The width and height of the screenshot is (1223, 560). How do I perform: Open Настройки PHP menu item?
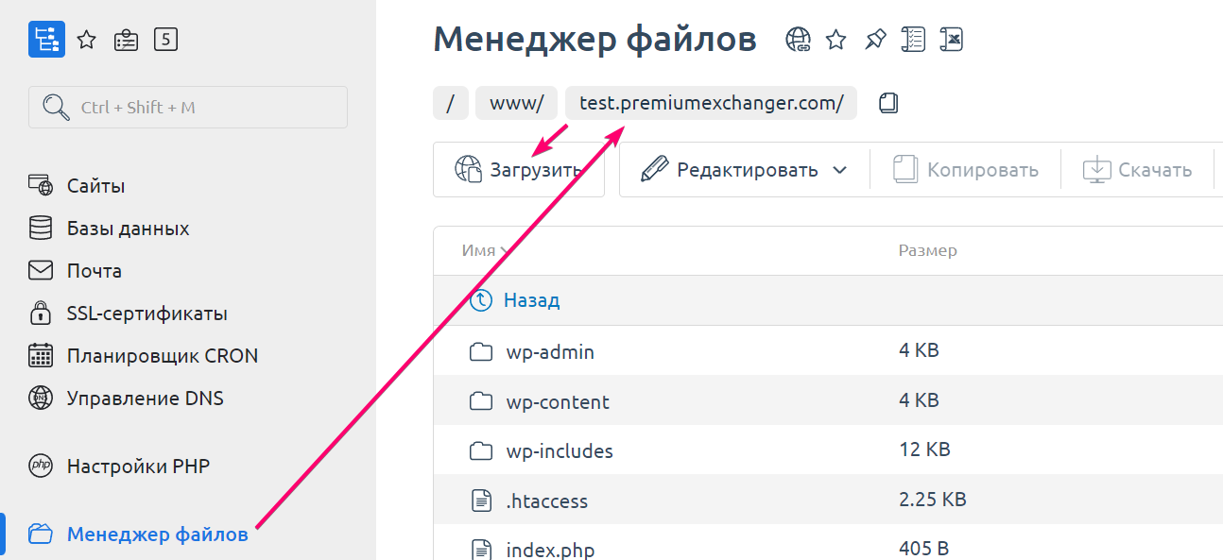(x=138, y=467)
